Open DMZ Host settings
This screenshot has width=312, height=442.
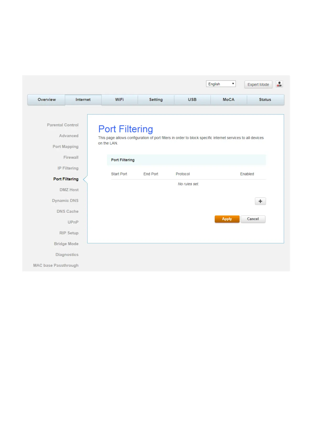(69, 190)
